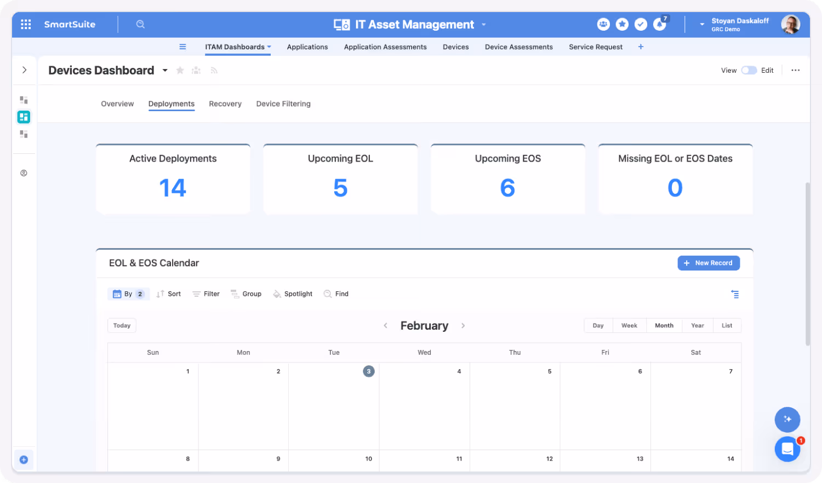Viewport: 822px width, 483px height.
Task: Click Upcoming EOL value 5
Action: [340, 188]
